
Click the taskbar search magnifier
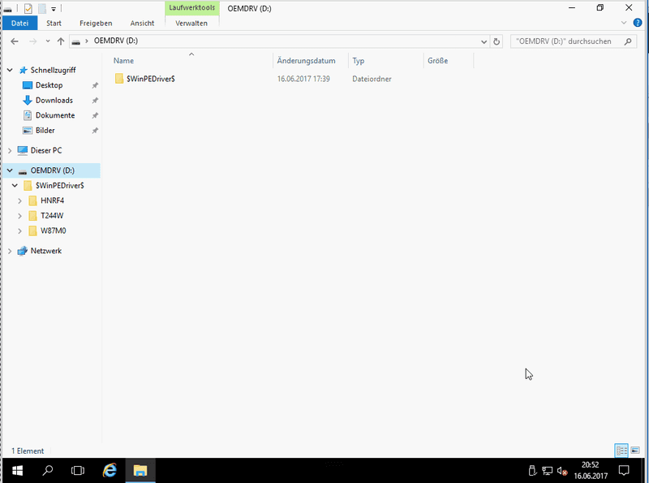[x=47, y=470]
